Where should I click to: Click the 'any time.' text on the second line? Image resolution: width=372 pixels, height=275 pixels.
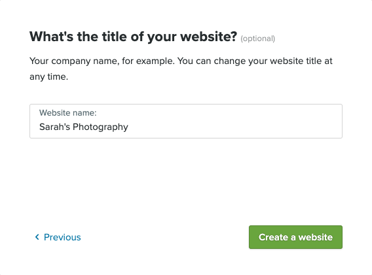click(x=49, y=76)
